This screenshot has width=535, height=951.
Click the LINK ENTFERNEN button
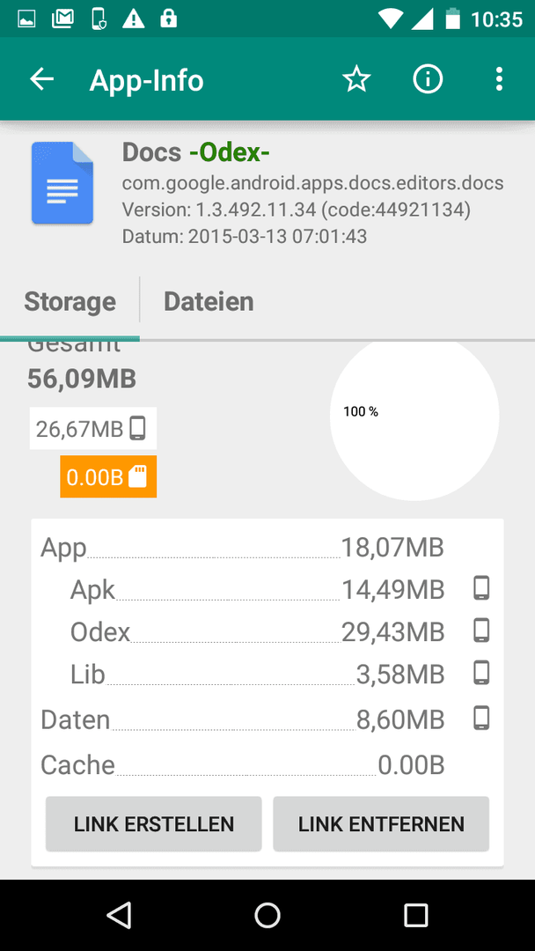coord(381,823)
